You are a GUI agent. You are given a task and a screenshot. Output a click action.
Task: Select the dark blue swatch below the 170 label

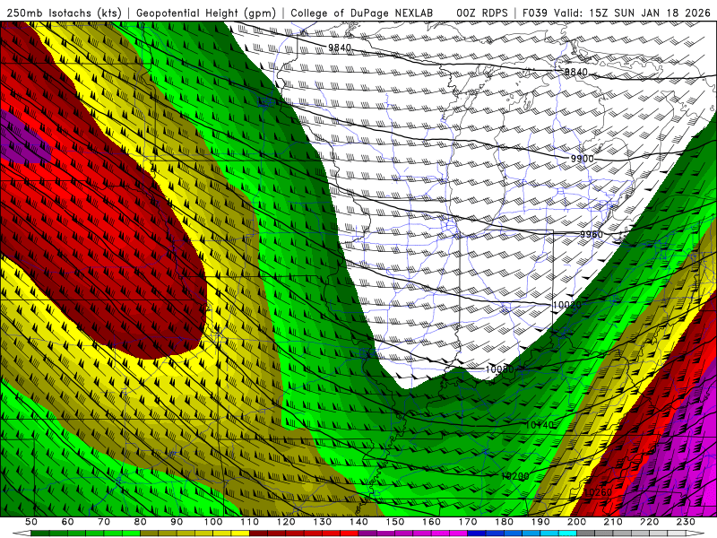(x=477, y=534)
